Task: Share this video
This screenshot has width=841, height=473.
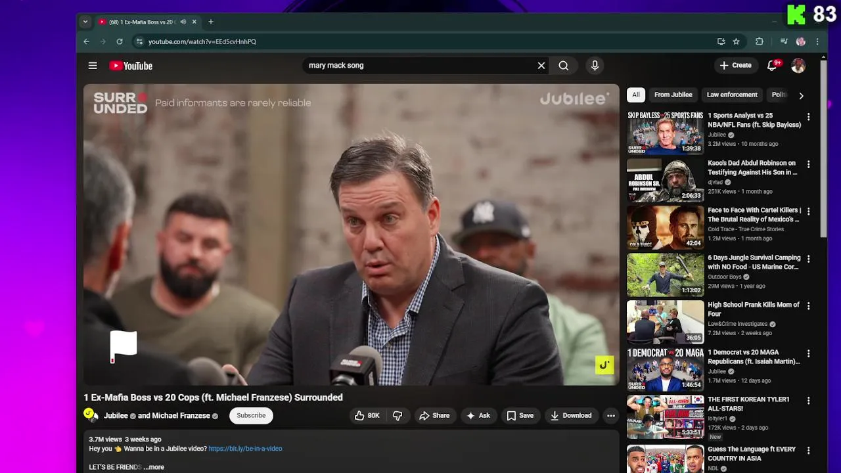Action: [x=434, y=415]
